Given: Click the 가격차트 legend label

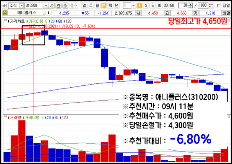Looking at the screenshot, I should 16,21.
